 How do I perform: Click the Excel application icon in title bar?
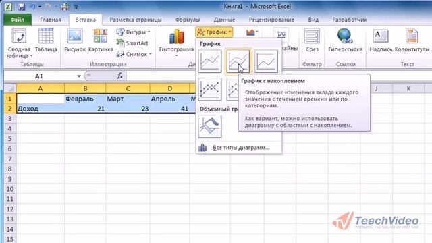pyautogui.click(x=8, y=7)
